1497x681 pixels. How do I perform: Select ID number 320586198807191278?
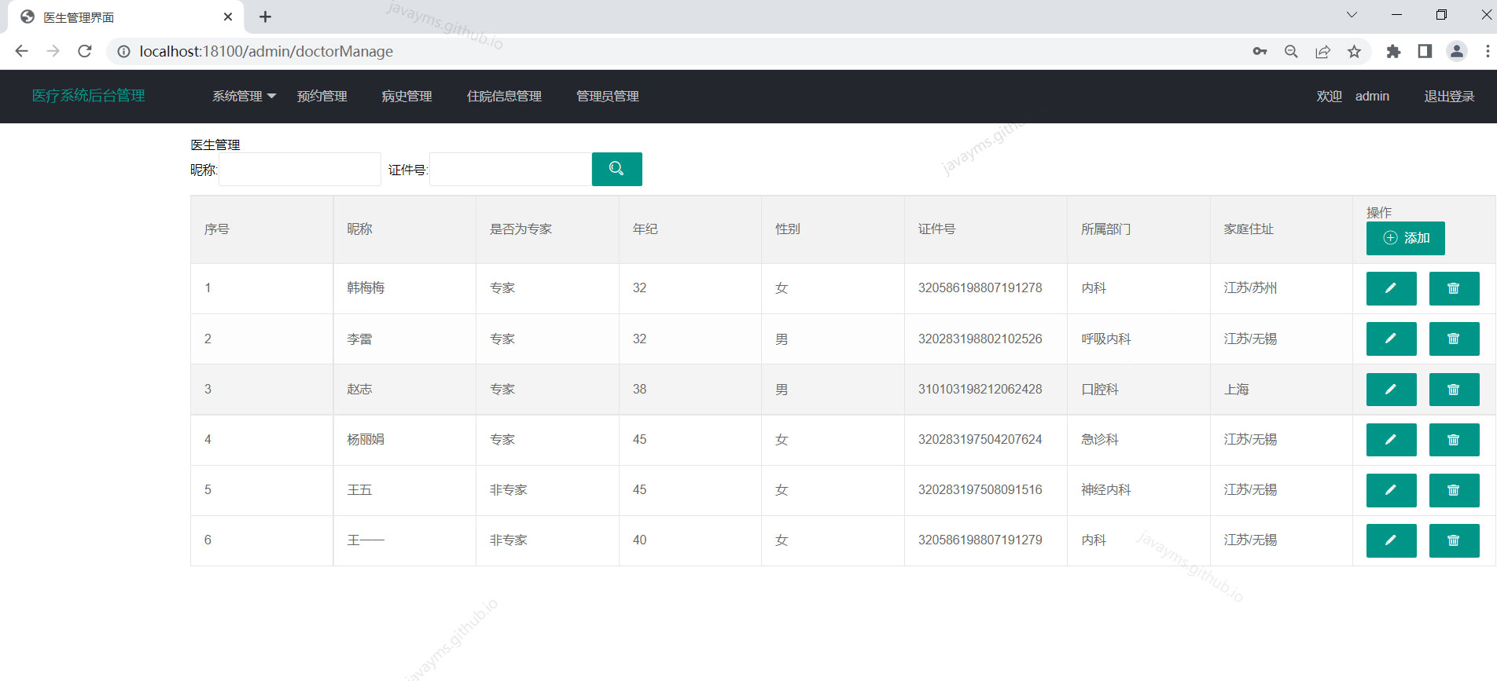pos(980,288)
